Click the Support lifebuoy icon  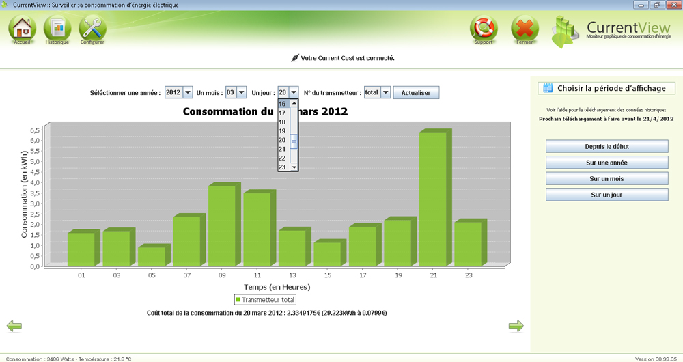[x=484, y=29]
